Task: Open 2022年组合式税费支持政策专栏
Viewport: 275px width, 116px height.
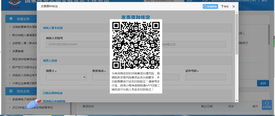Action: coord(32,107)
